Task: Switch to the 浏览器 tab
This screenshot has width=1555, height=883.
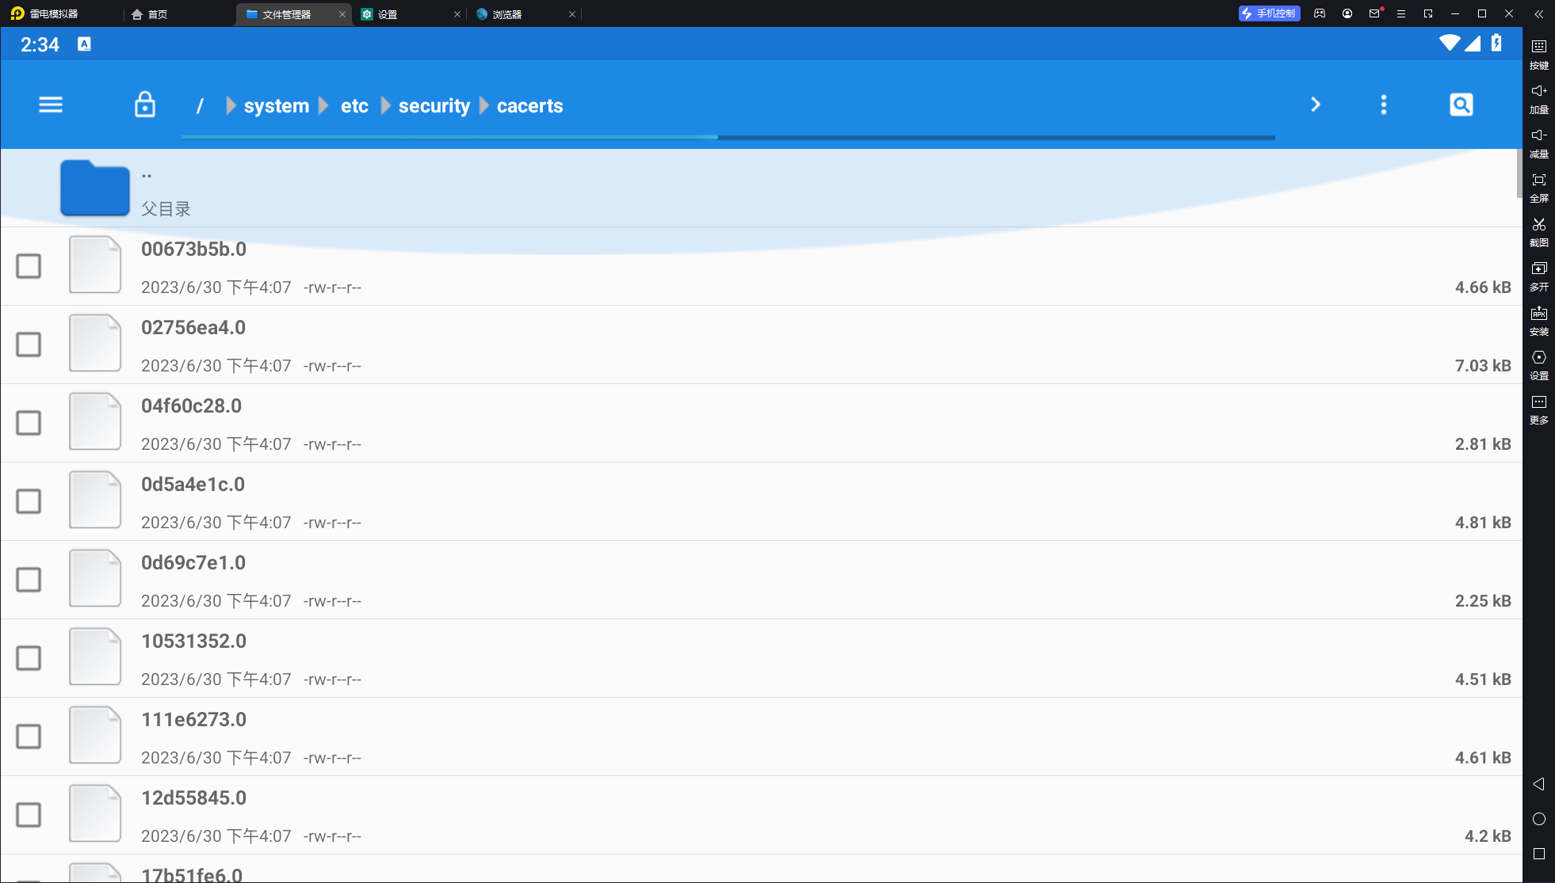Action: click(506, 14)
